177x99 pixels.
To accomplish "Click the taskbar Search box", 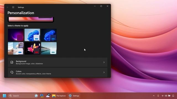I will pos(23,96).
